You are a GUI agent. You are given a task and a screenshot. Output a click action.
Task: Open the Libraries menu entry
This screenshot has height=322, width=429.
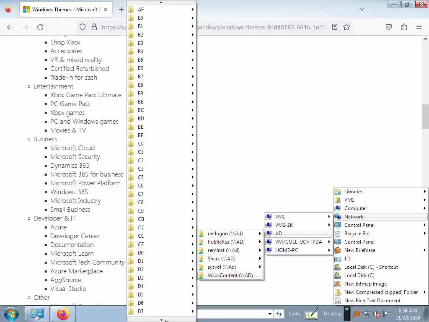tap(380, 192)
